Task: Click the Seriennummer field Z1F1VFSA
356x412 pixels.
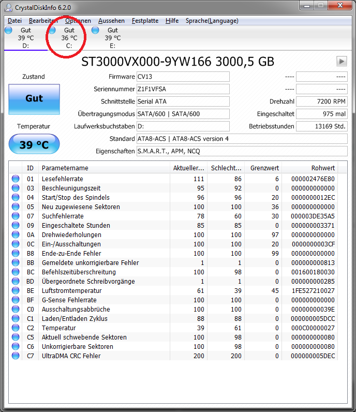Action: [183, 89]
